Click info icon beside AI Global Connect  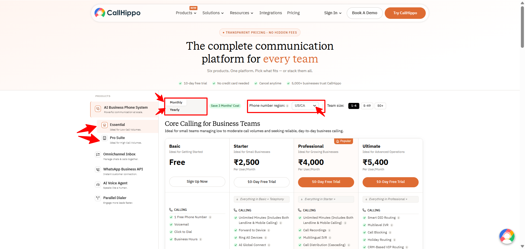pos(269,245)
